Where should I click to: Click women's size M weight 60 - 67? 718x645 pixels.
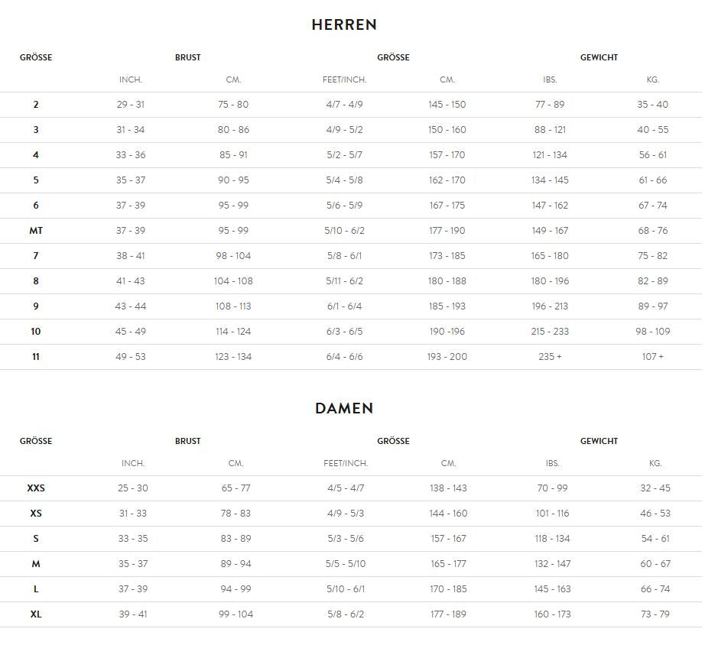pos(655,564)
